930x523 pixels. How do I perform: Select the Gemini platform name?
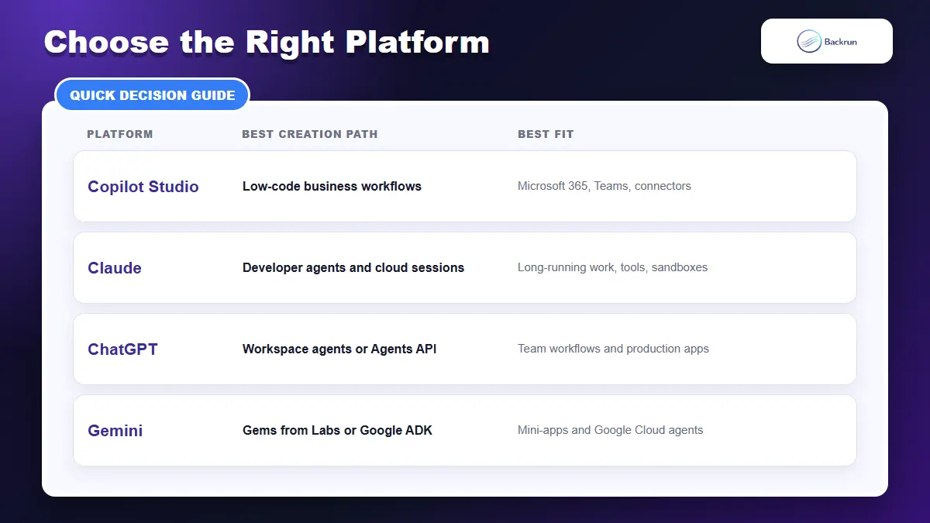pos(115,431)
